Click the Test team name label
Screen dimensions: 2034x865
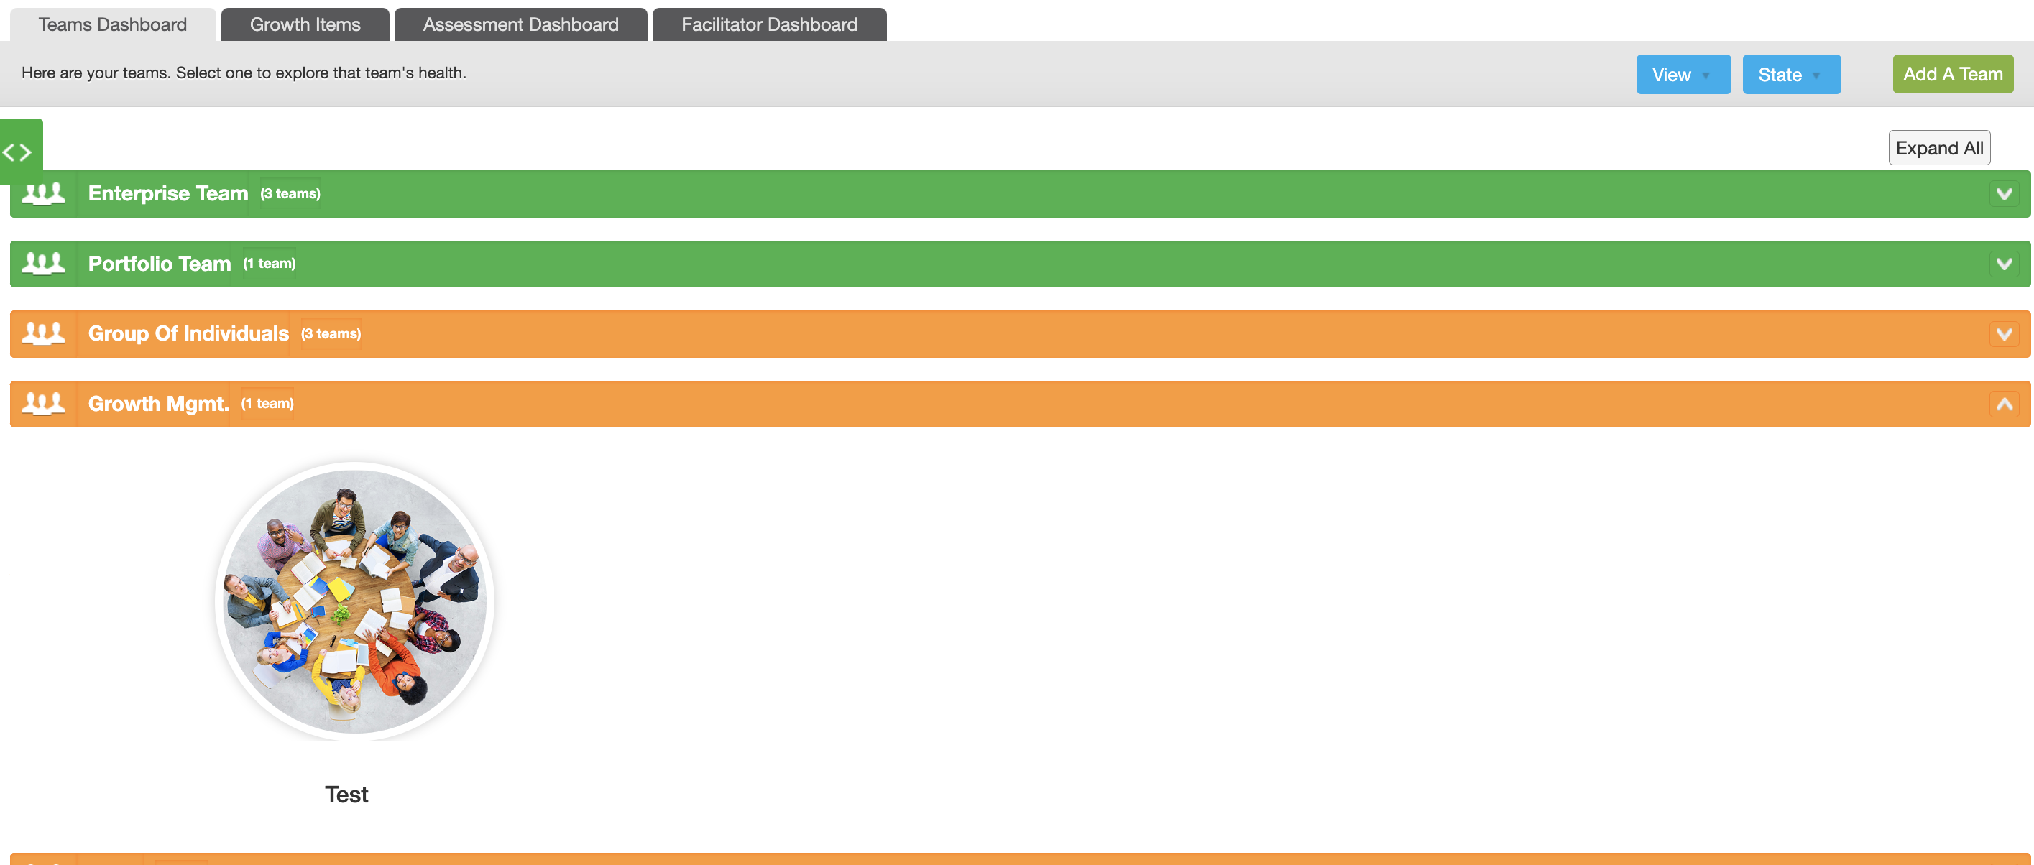coord(346,795)
